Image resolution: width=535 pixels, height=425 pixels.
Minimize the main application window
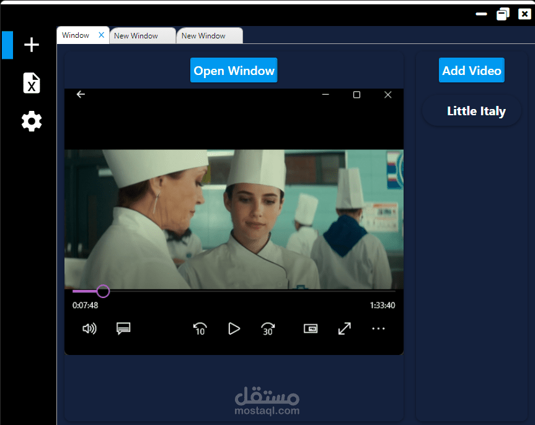point(481,14)
